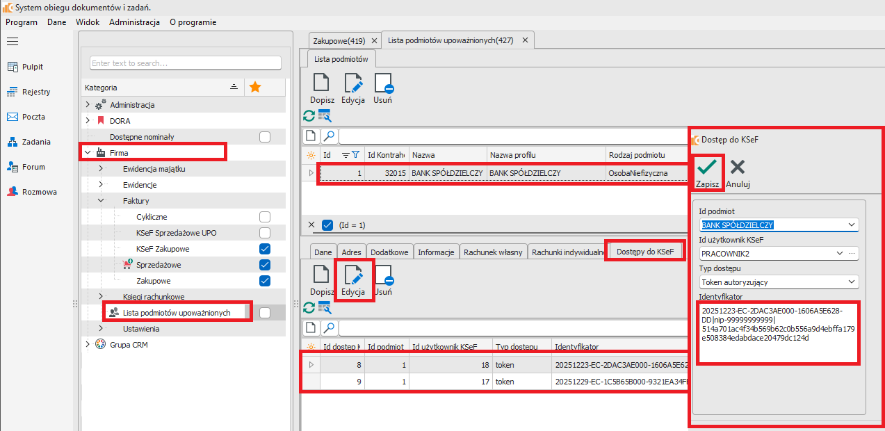This screenshot has height=431, width=885.
Task: Toggle the (Id = 1) filter checkbox
Action: [327, 225]
